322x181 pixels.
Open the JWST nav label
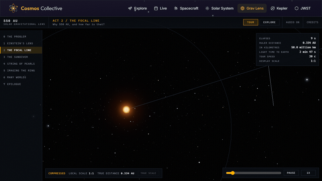coord(306,8)
